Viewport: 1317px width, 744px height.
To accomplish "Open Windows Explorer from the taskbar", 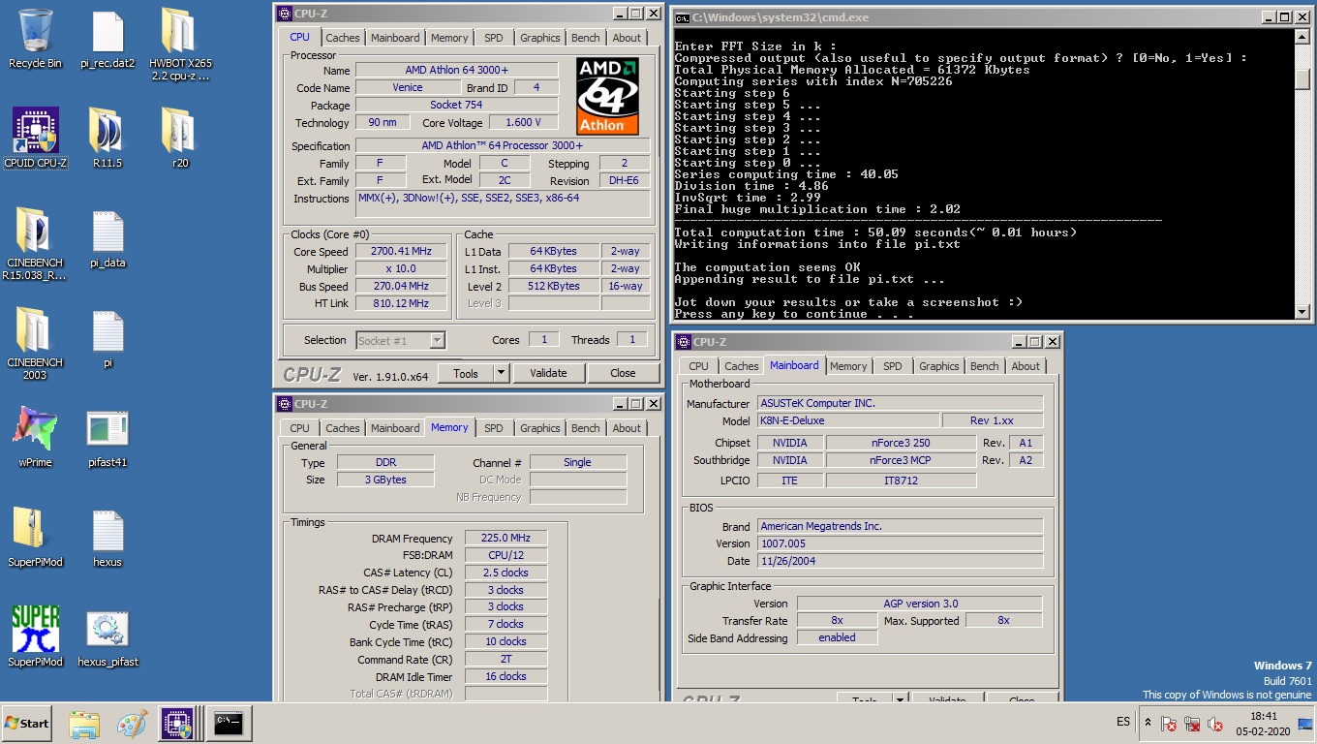I will (x=84, y=723).
